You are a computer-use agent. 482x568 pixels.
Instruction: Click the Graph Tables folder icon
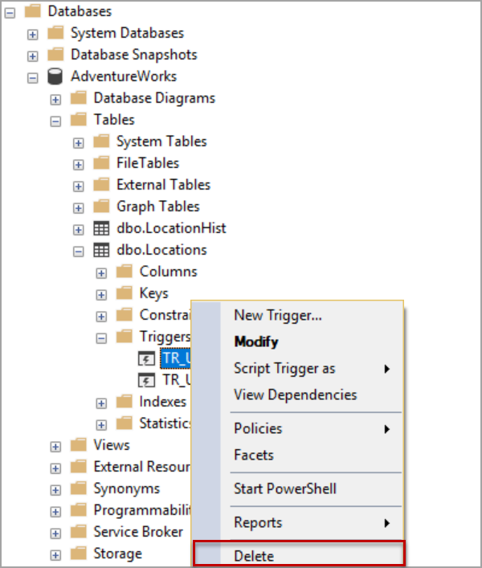coord(101,206)
